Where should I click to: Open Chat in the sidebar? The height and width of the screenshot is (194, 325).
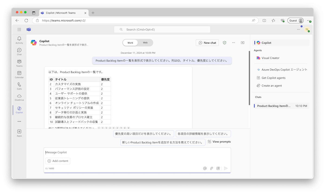pos(19,52)
